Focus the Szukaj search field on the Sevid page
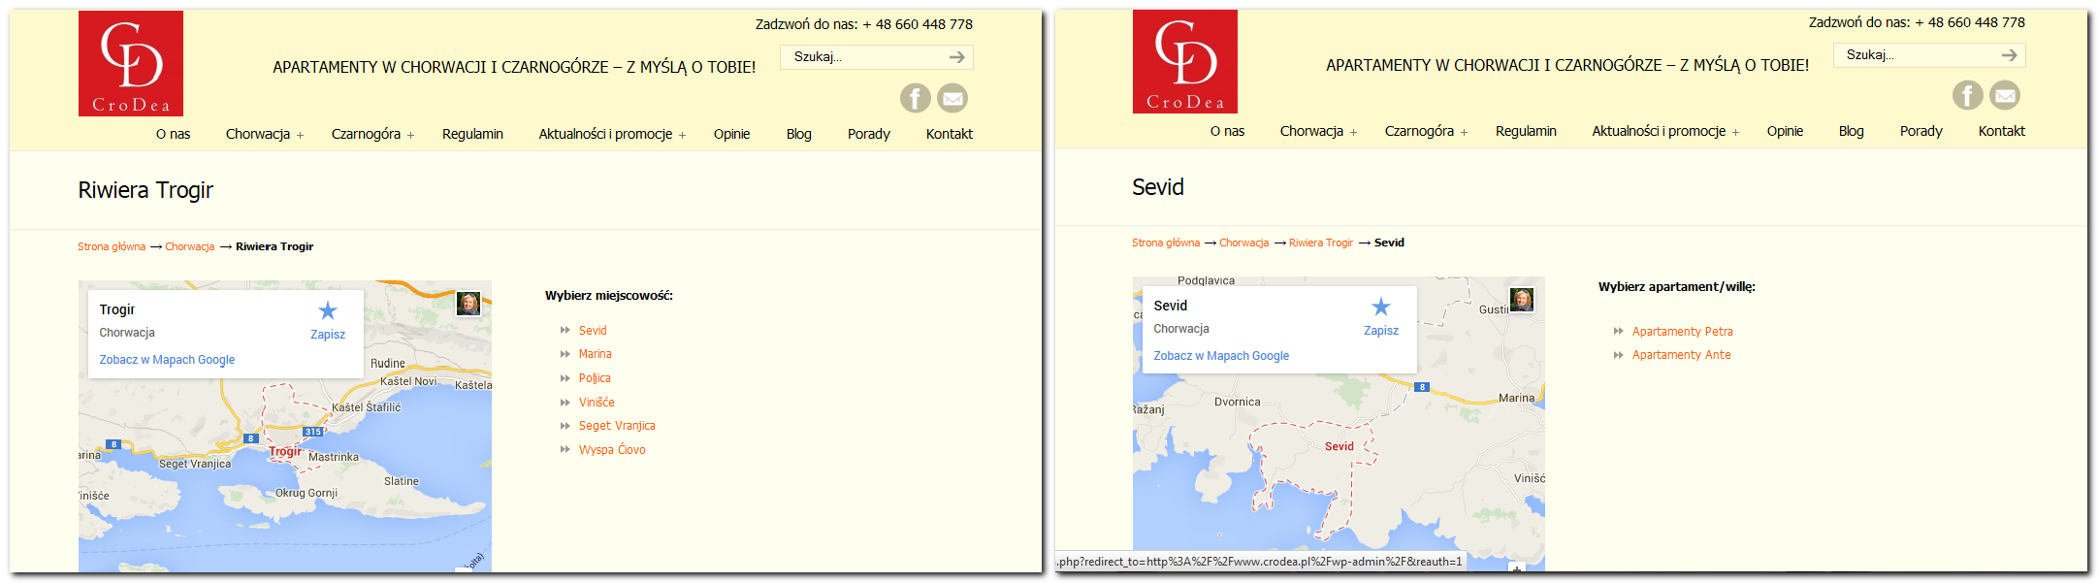Screen dimensions: 2098x583 (1916, 55)
